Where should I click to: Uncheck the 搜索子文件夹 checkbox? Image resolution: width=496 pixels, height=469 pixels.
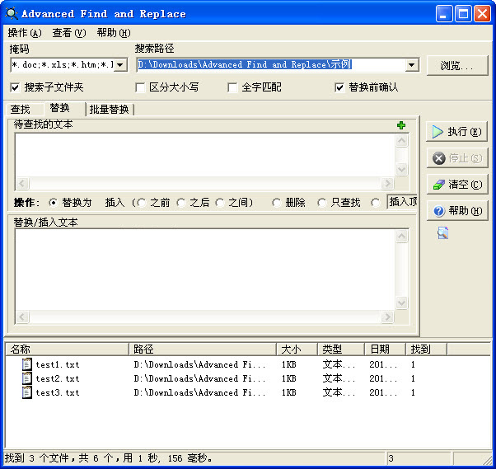[x=16, y=87]
